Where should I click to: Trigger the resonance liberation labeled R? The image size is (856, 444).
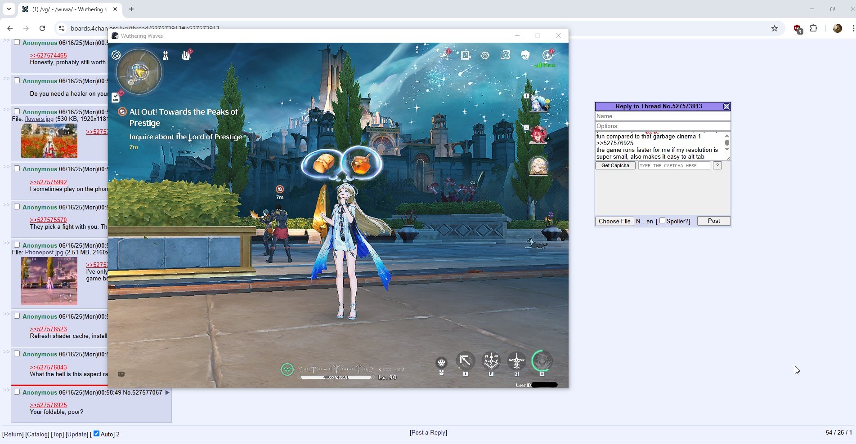coord(542,361)
